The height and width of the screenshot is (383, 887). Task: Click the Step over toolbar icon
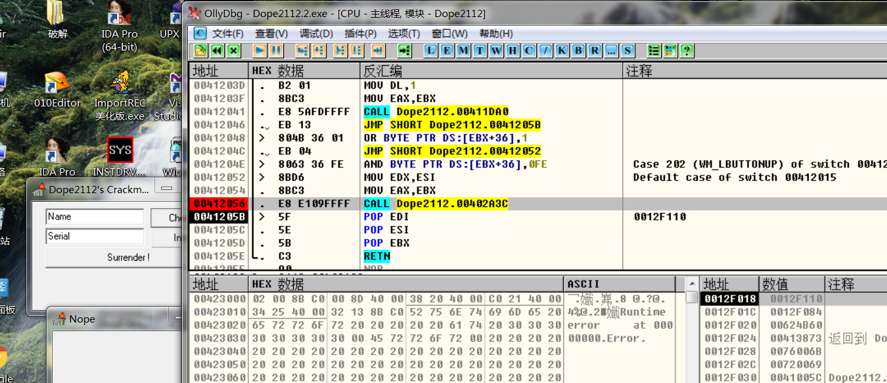coord(319,50)
